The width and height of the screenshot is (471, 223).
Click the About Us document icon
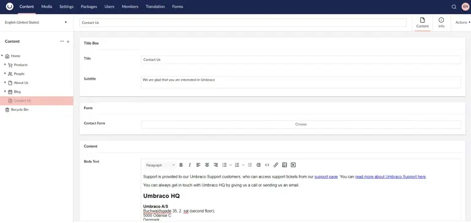point(10,83)
